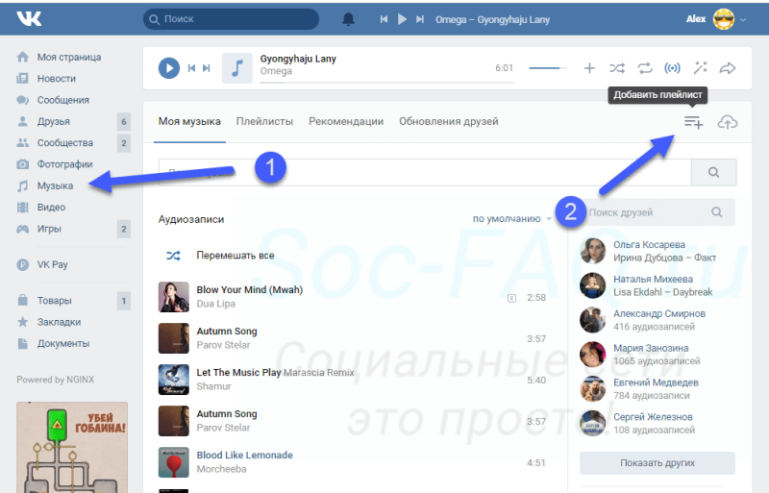Open the VK logo home link
Image resolution: width=769 pixels, height=493 pixels.
29,18
